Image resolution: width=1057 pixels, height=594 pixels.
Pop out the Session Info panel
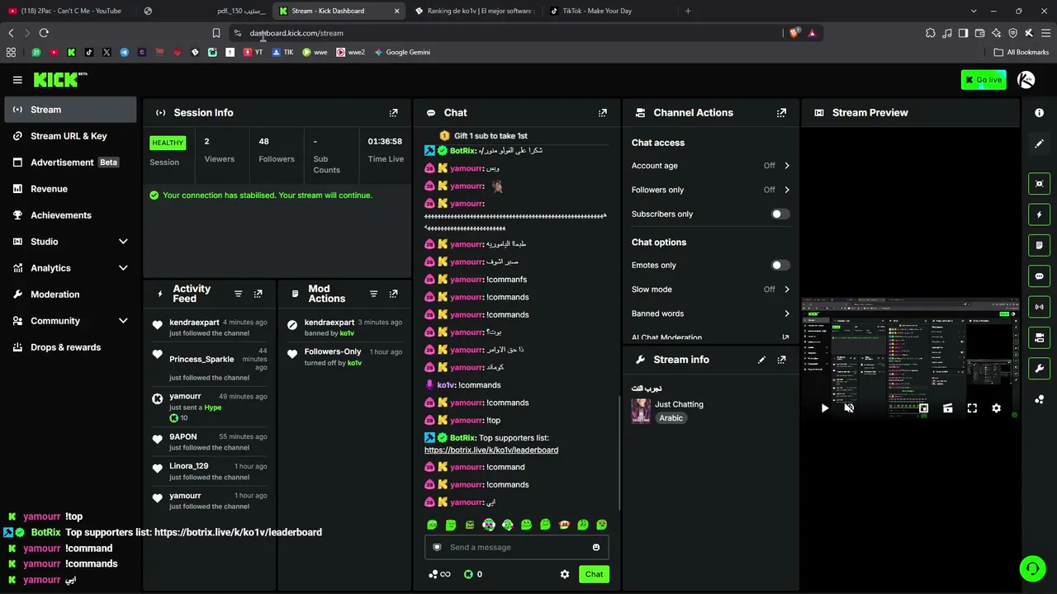click(x=393, y=113)
